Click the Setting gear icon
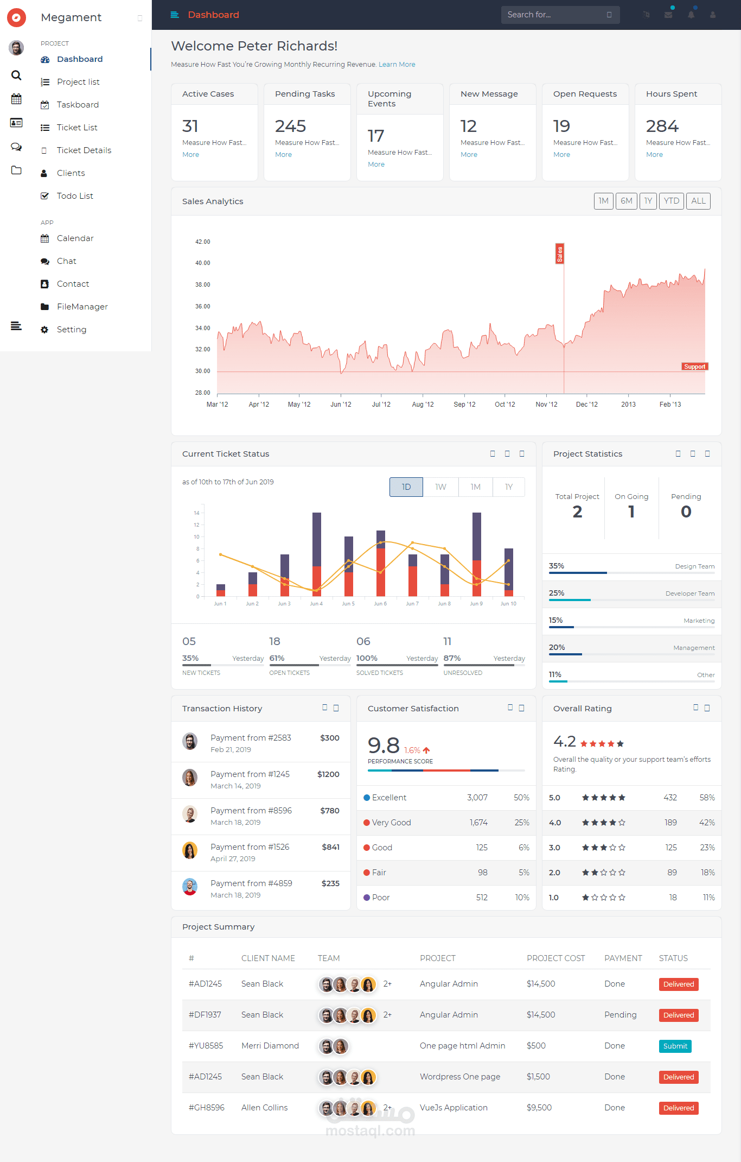Image resolution: width=741 pixels, height=1162 pixels. click(44, 330)
